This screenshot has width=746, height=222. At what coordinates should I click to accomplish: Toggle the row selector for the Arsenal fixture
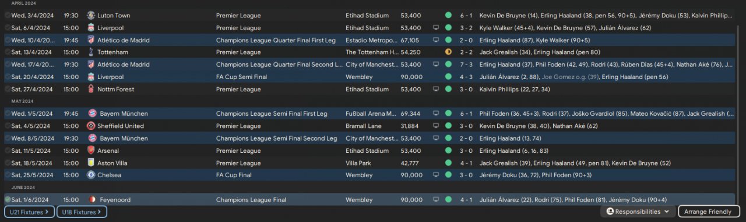[x=7, y=151]
